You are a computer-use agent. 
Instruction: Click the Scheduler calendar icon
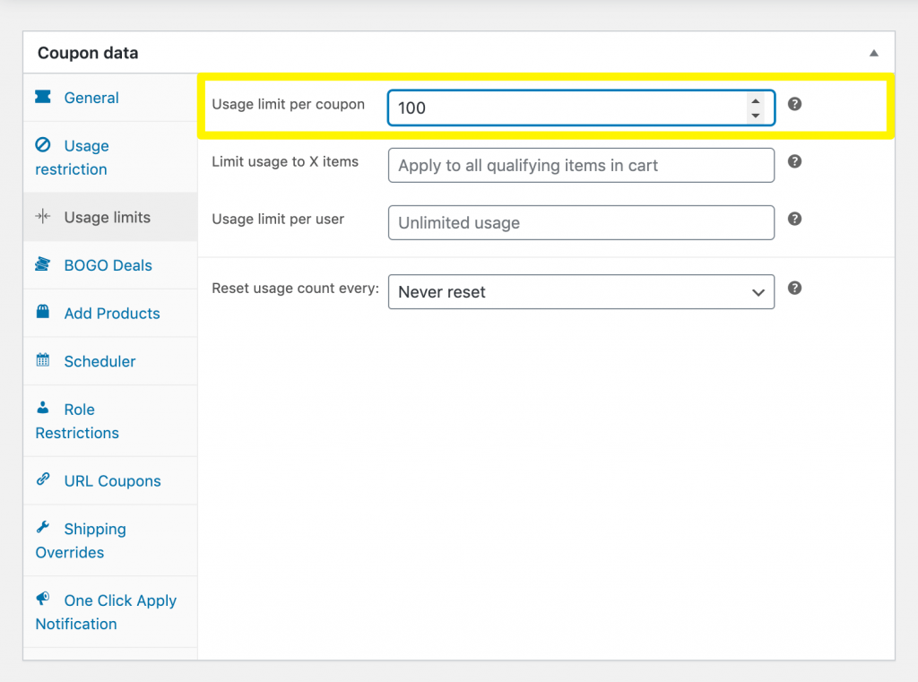43,359
